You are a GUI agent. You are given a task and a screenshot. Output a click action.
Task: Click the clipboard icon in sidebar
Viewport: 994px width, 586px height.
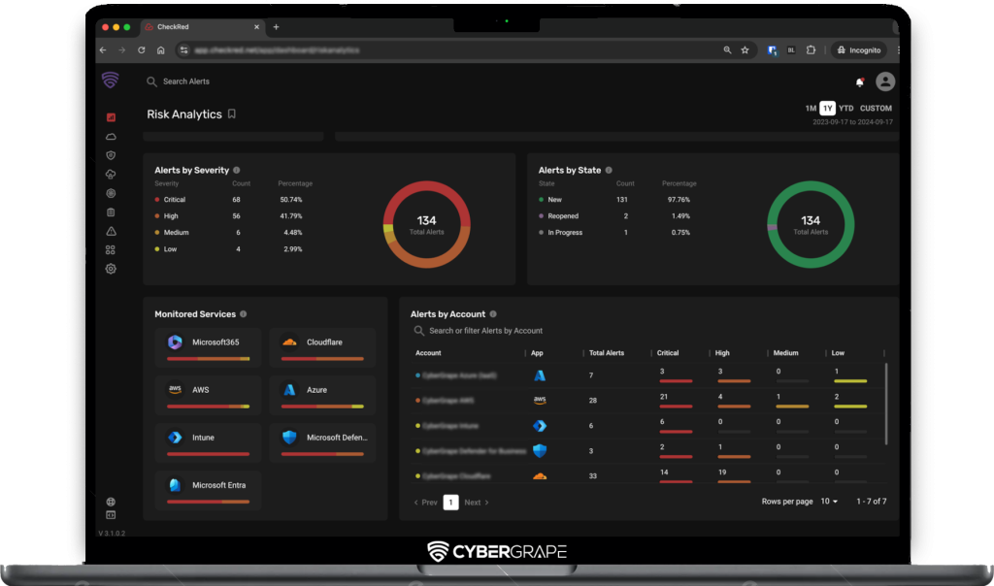(111, 212)
